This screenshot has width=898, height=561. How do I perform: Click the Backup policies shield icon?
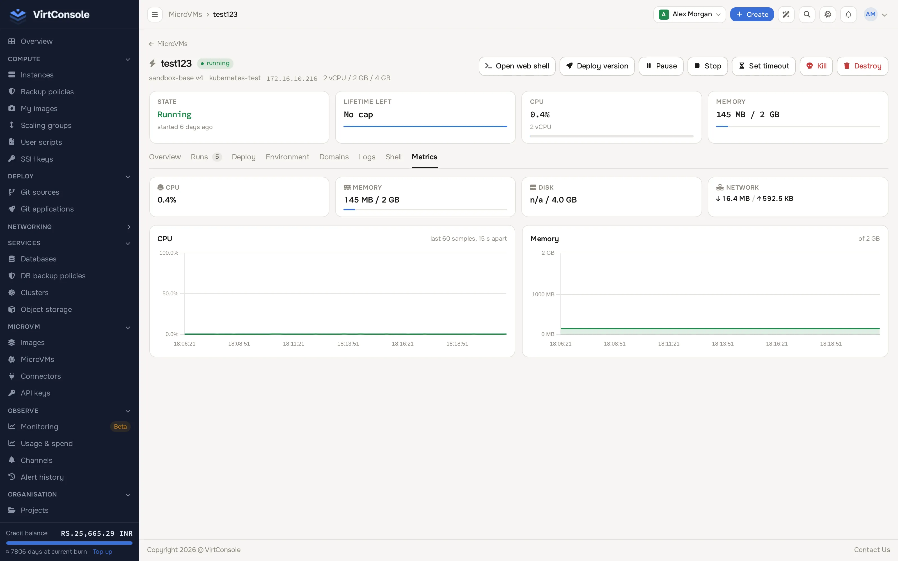coord(12,92)
